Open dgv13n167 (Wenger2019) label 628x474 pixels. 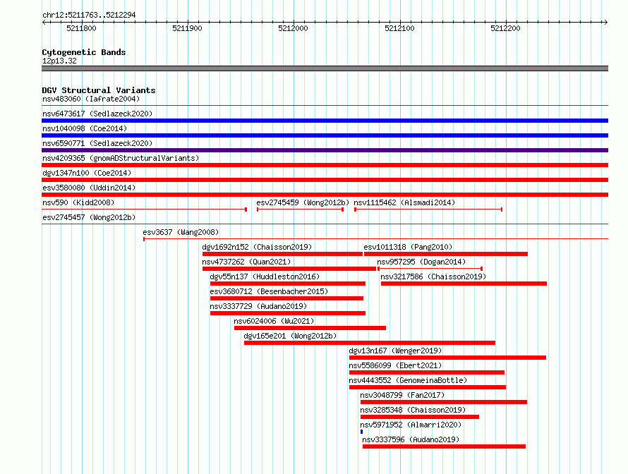[395, 351]
